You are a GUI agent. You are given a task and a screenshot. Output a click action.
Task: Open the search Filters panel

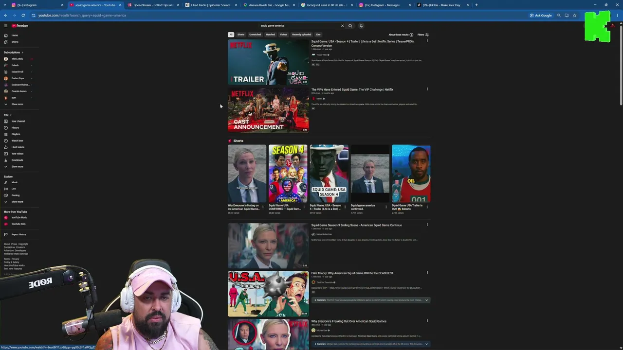pyautogui.click(x=423, y=35)
